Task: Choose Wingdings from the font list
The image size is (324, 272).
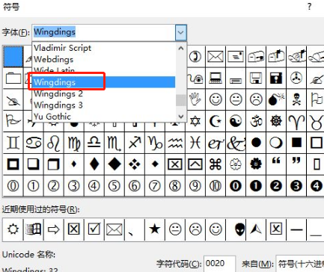Action: [103, 82]
